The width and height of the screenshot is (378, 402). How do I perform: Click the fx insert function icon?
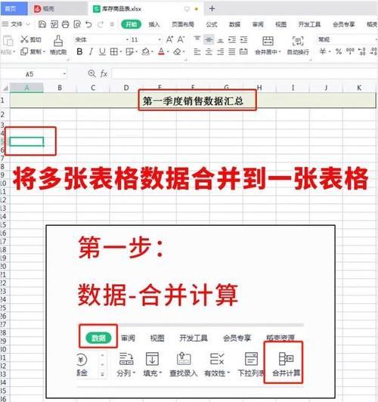point(104,74)
